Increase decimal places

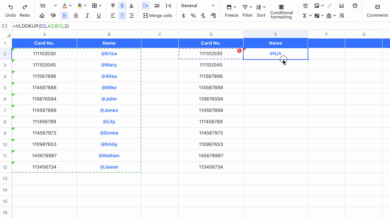pos(213,16)
